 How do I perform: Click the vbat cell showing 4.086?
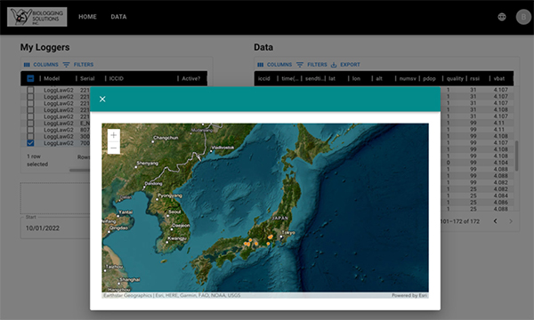500,203
